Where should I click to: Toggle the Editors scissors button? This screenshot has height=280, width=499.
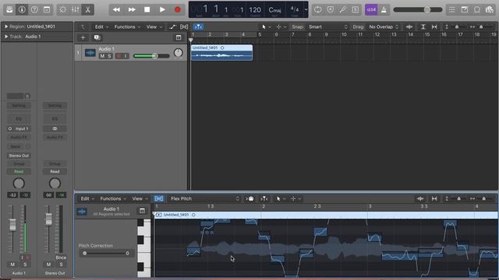coord(87,9)
